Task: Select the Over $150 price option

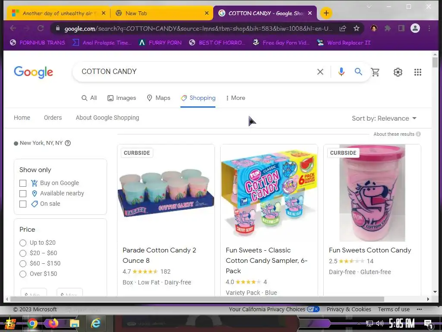Action: 23,274
